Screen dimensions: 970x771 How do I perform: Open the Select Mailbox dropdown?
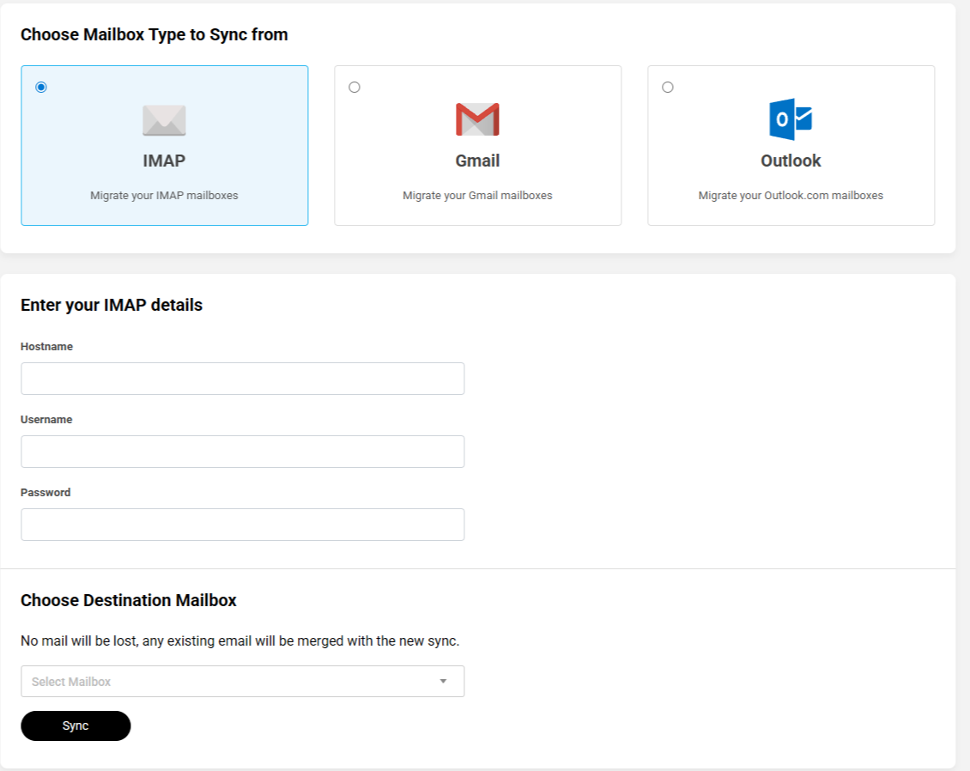click(x=232, y=682)
